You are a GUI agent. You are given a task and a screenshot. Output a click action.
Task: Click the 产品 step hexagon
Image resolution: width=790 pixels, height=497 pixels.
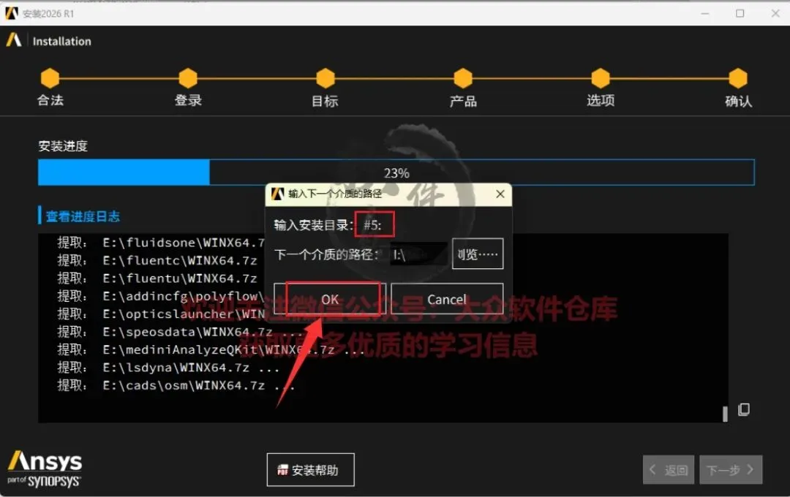tap(463, 78)
